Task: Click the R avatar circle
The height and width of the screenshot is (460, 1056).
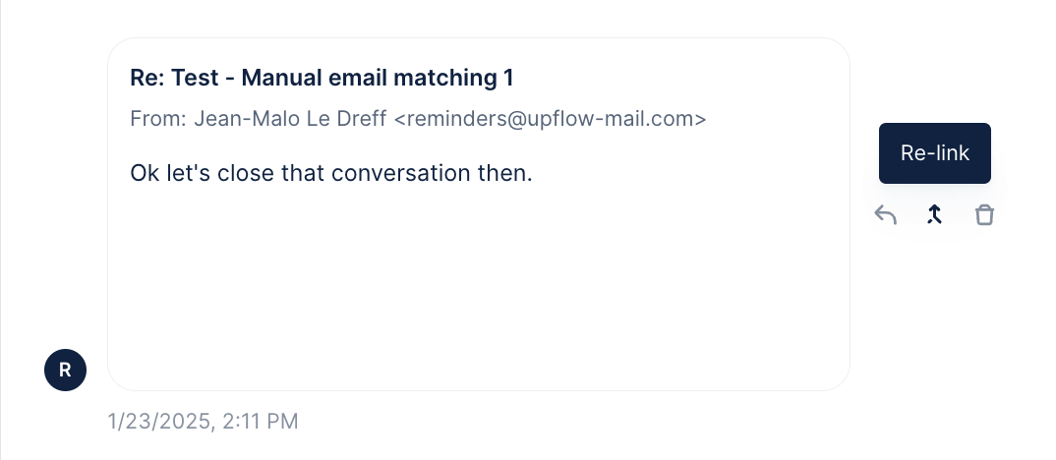Action: [65, 370]
